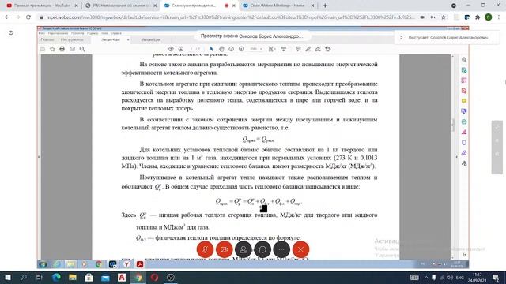Bookmark this page with the star

click(443, 17)
